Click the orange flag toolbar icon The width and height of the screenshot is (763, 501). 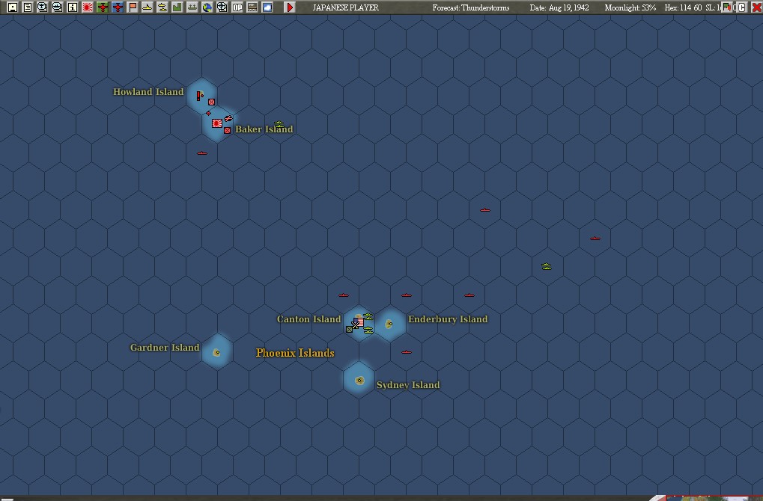(x=133, y=7)
